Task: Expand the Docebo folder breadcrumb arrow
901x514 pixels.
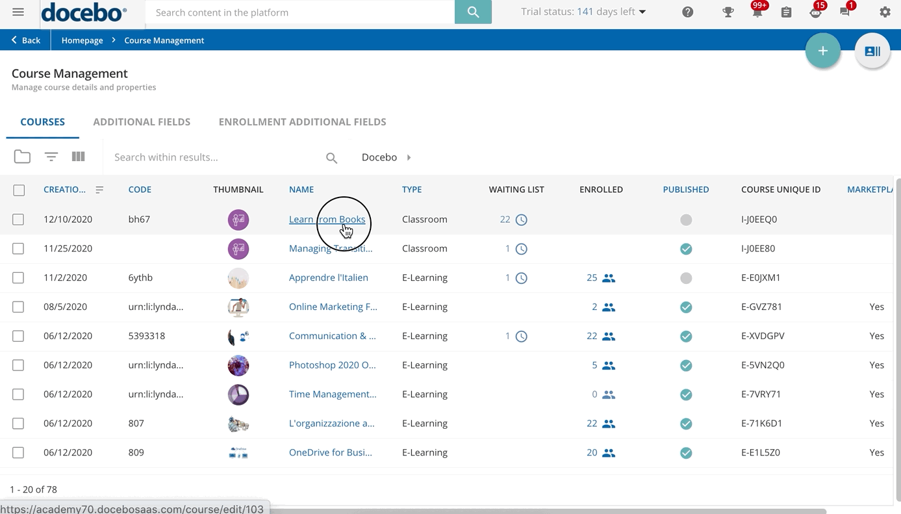Action: pyautogui.click(x=409, y=157)
